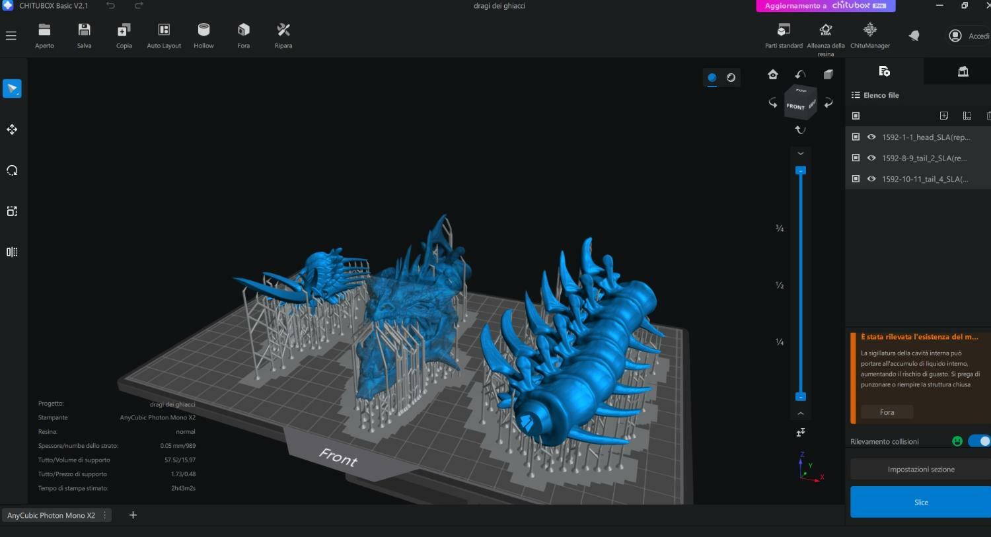Screen dimensions: 991x537
Task: Select transparent shading display mode
Action: click(731, 78)
